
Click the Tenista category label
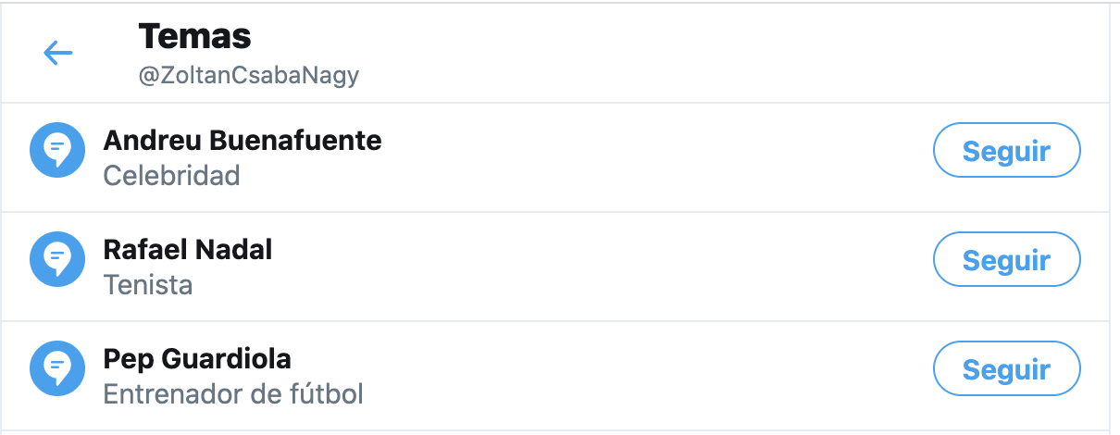[x=148, y=284]
